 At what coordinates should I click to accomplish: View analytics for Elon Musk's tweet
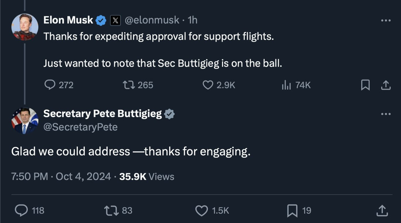[x=287, y=85]
